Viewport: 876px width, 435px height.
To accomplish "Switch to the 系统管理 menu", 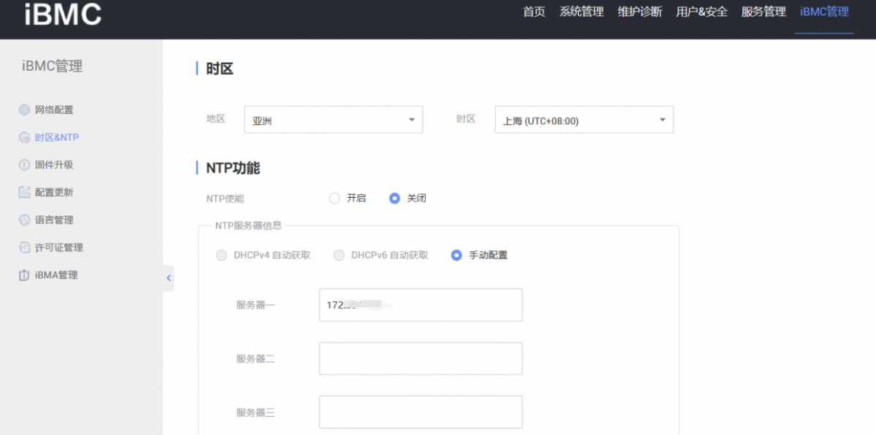I will click(581, 12).
